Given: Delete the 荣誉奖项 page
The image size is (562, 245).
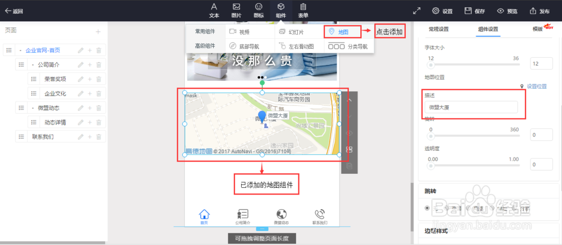Looking at the screenshot, I should click(x=99, y=79).
